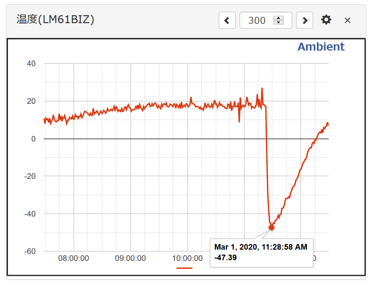Click the red series legend line
The height and width of the screenshot is (289, 379).
pos(185,268)
